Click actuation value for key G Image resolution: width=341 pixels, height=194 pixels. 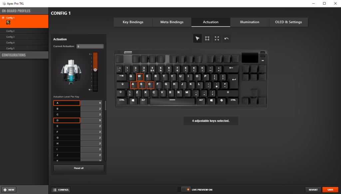click(x=91, y=138)
